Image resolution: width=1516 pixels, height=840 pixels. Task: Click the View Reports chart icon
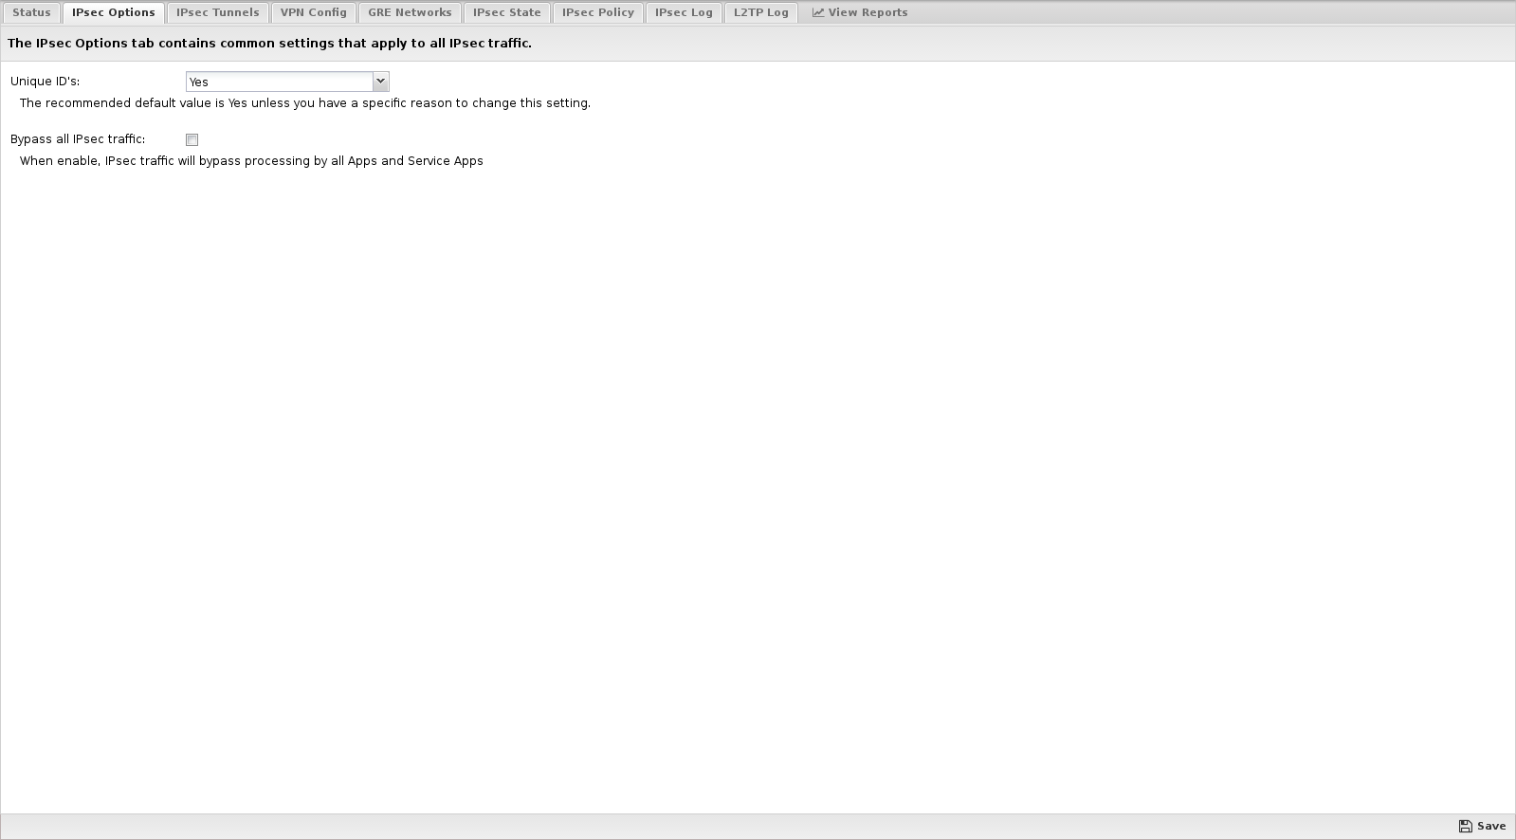click(x=818, y=12)
